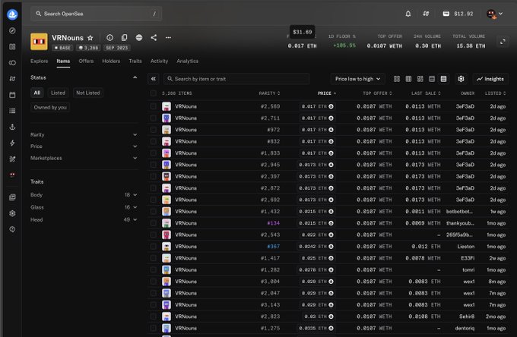Switch to Explore tab

click(x=40, y=61)
